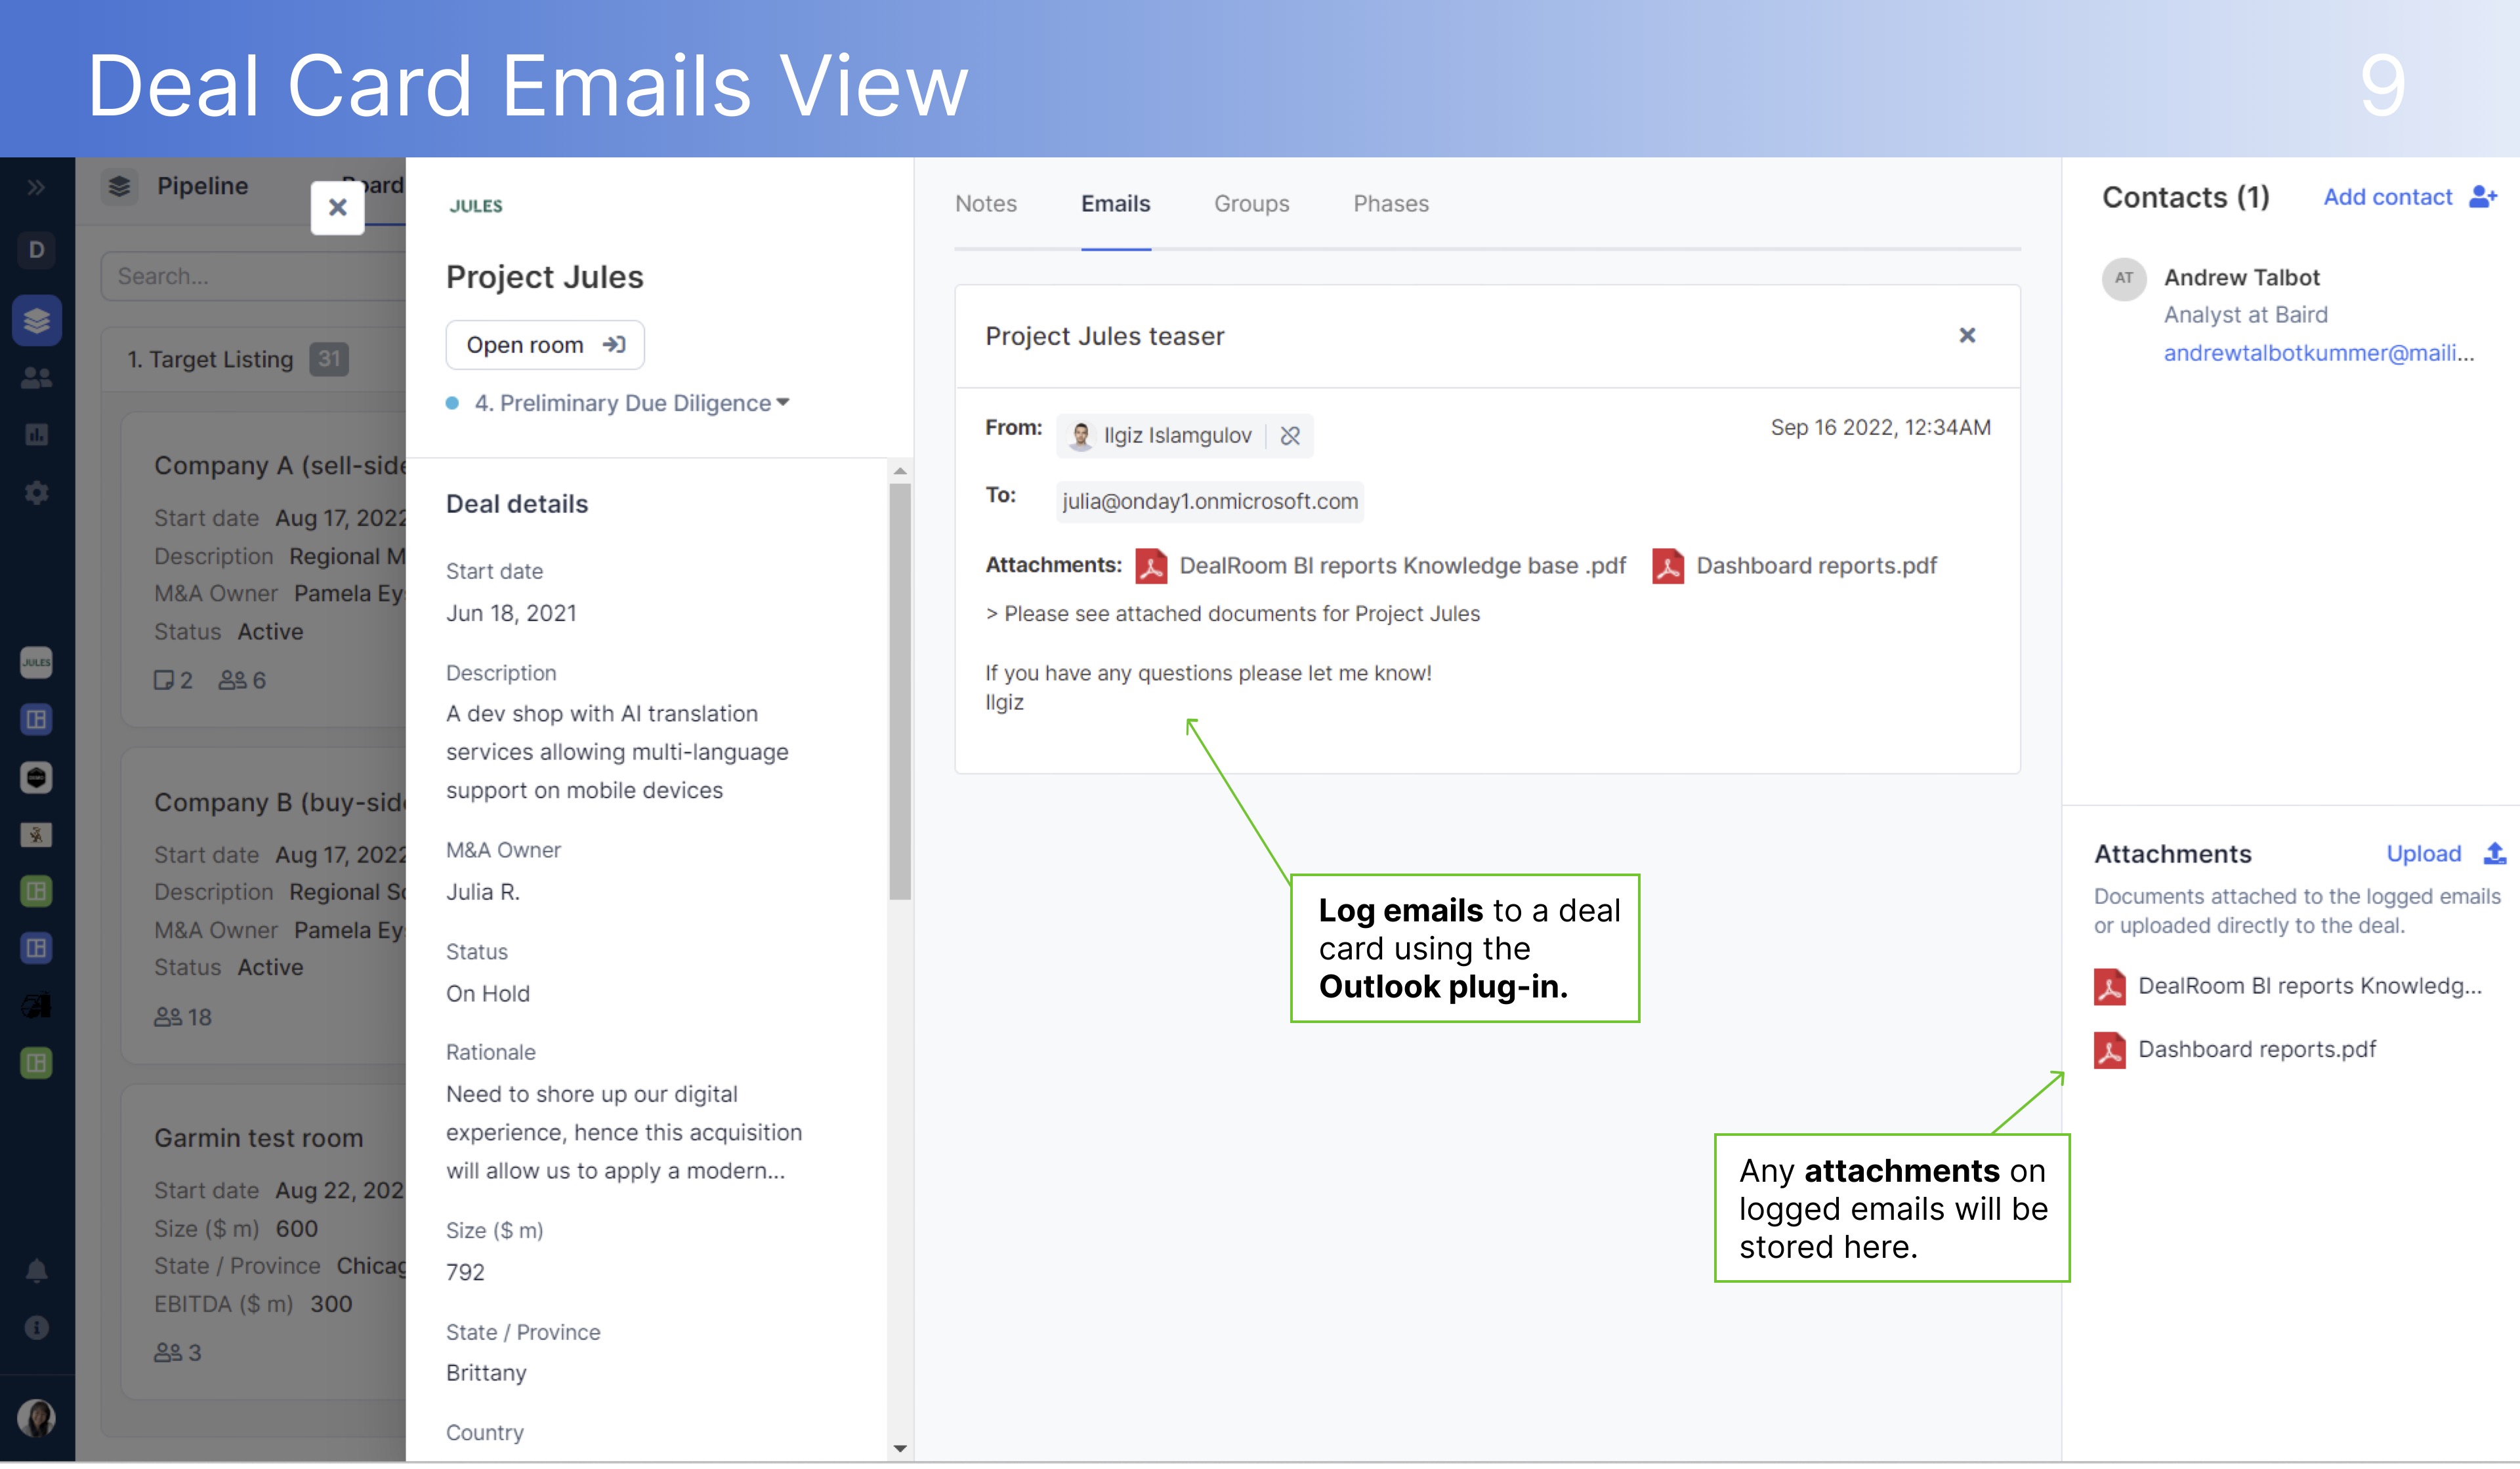The width and height of the screenshot is (2520, 1469).
Task: Expand the left sidebar with double-chevron icon
Action: point(36,188)
